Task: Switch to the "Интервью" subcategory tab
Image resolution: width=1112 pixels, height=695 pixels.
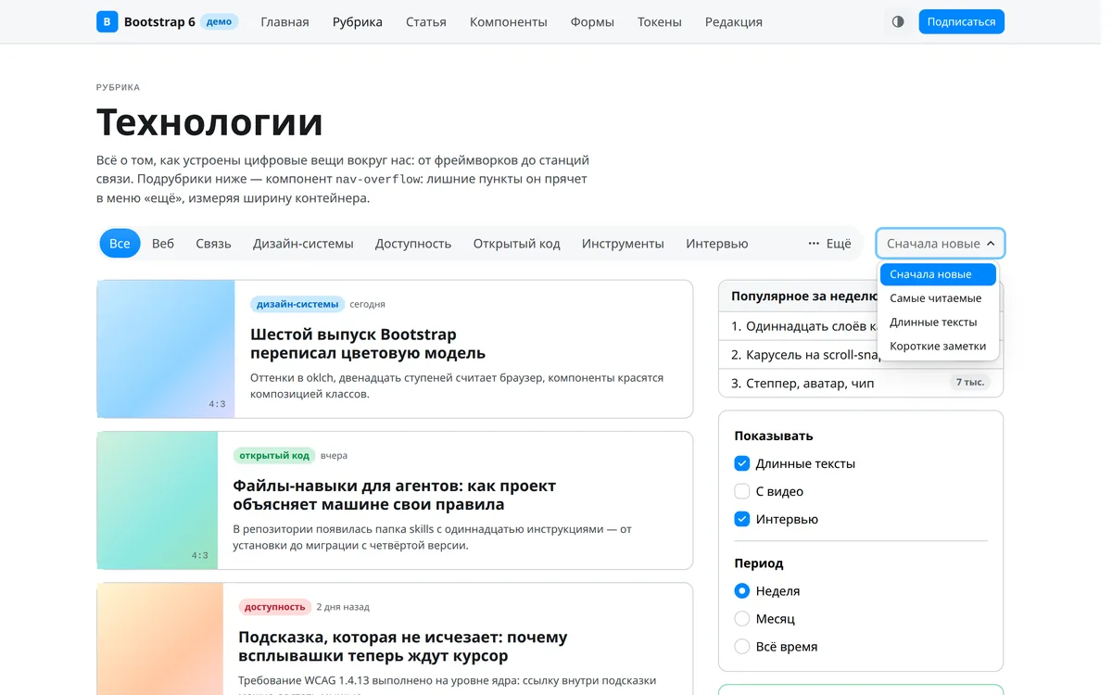Action: (717, 244)
